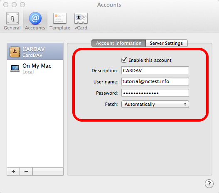219x193 pixels.
Task: Click the yellow minimize window button
Action: click(14, 5)
